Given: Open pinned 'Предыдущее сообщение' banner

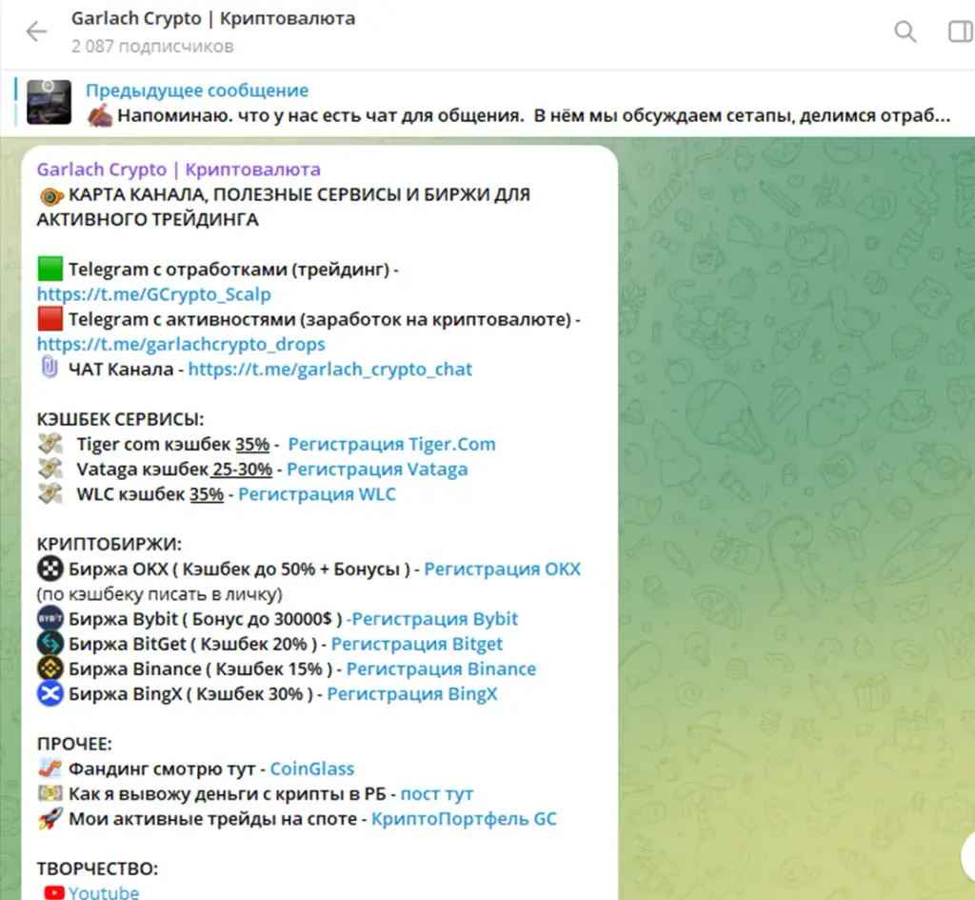Looking at the screenshot, I should point(487,103).
